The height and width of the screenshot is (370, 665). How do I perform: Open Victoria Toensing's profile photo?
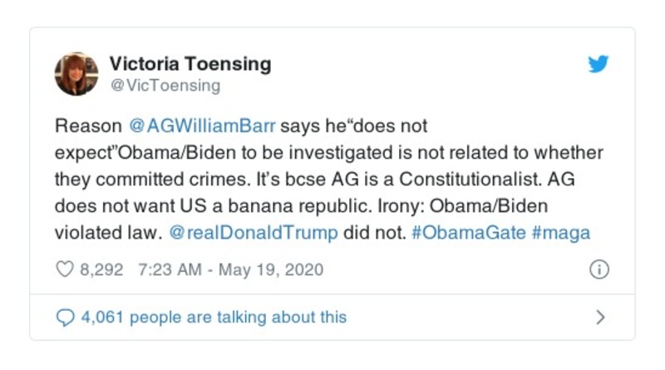76,73
